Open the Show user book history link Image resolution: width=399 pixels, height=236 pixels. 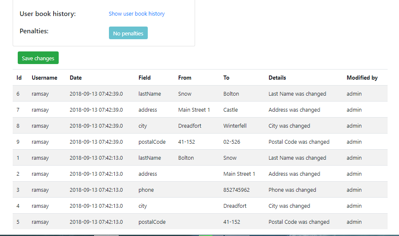[136, 14]
